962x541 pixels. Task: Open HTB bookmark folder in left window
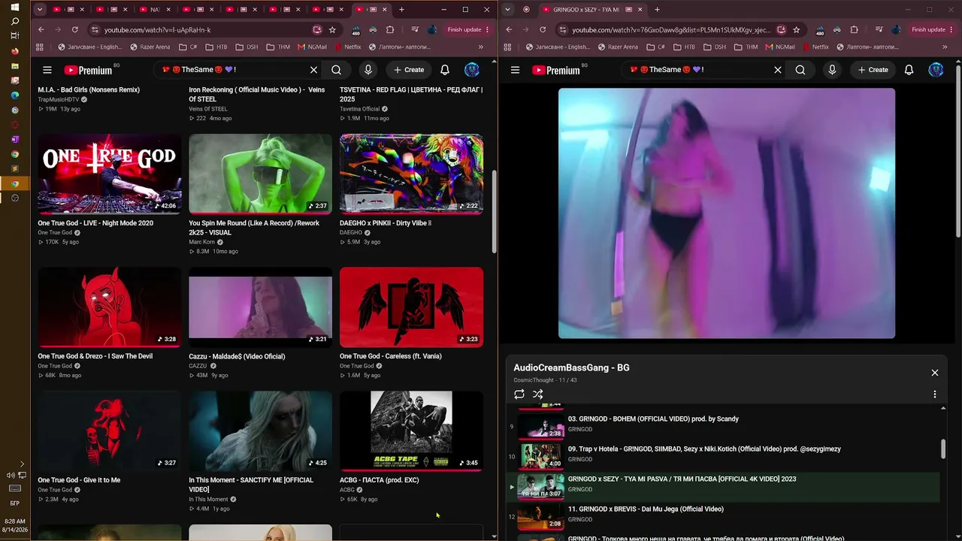pyautogui.click(x=216, y=47)
